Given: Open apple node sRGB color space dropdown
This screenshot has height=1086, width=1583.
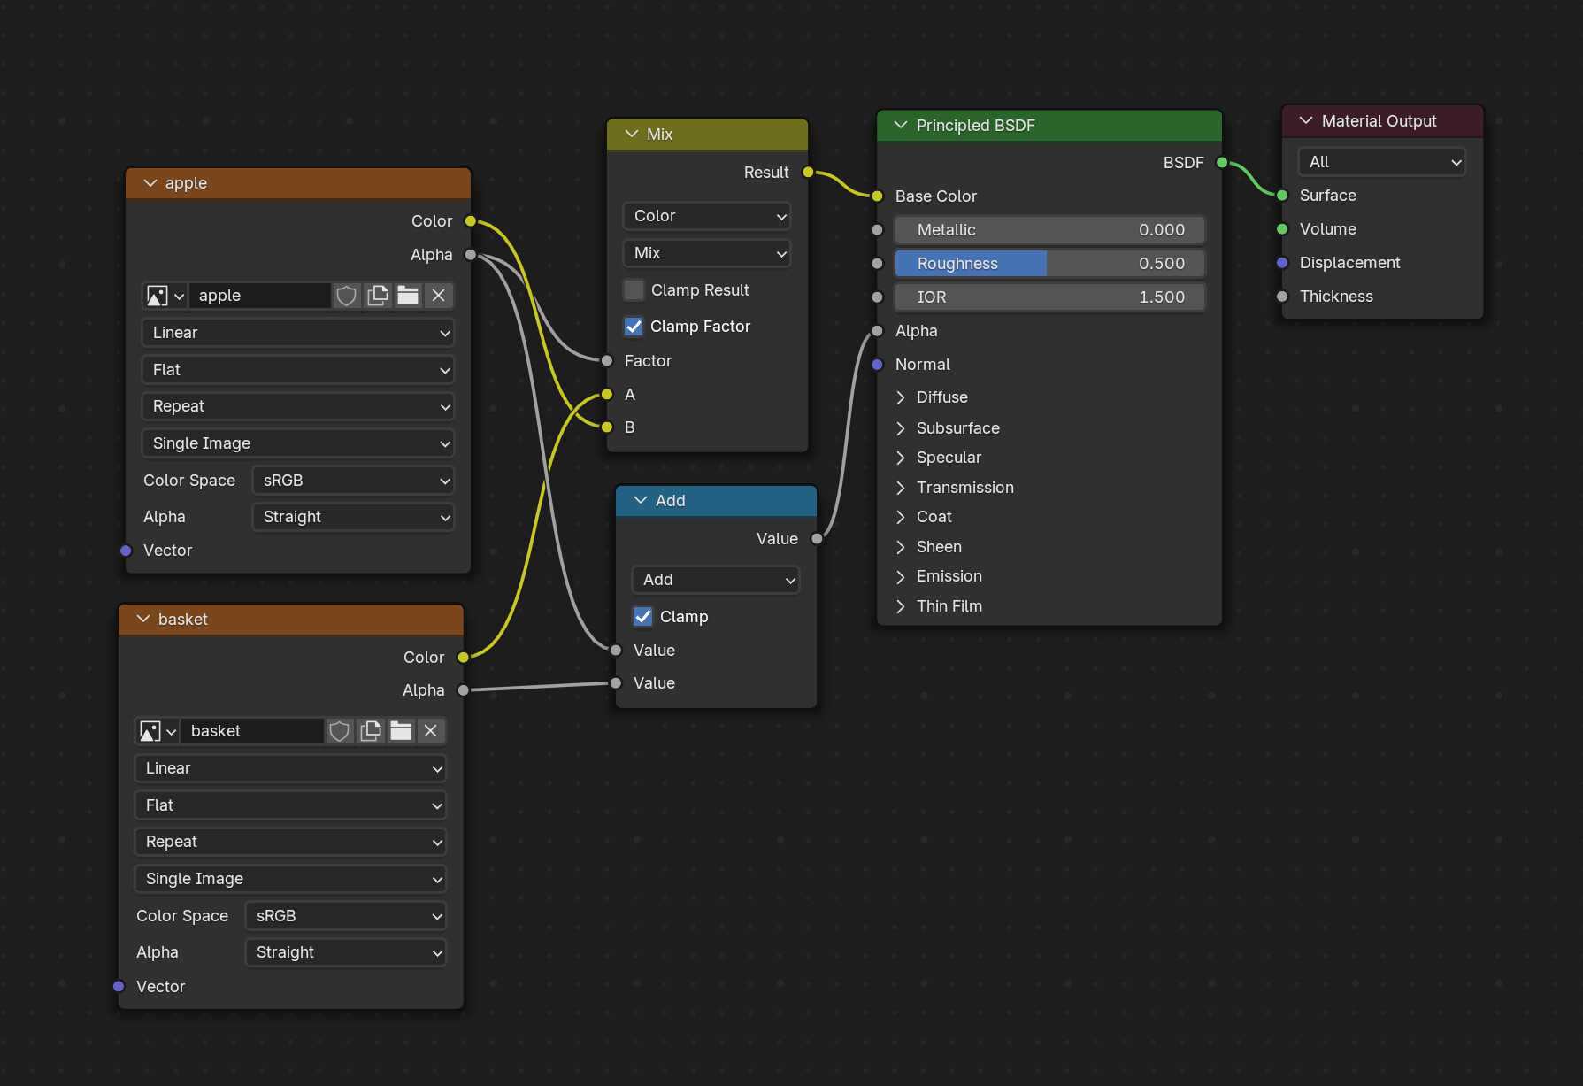Looking at the screenshot, I should click(353, 481).
